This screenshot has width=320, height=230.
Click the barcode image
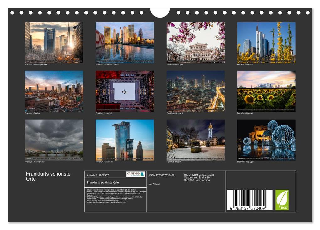[250, 200]
